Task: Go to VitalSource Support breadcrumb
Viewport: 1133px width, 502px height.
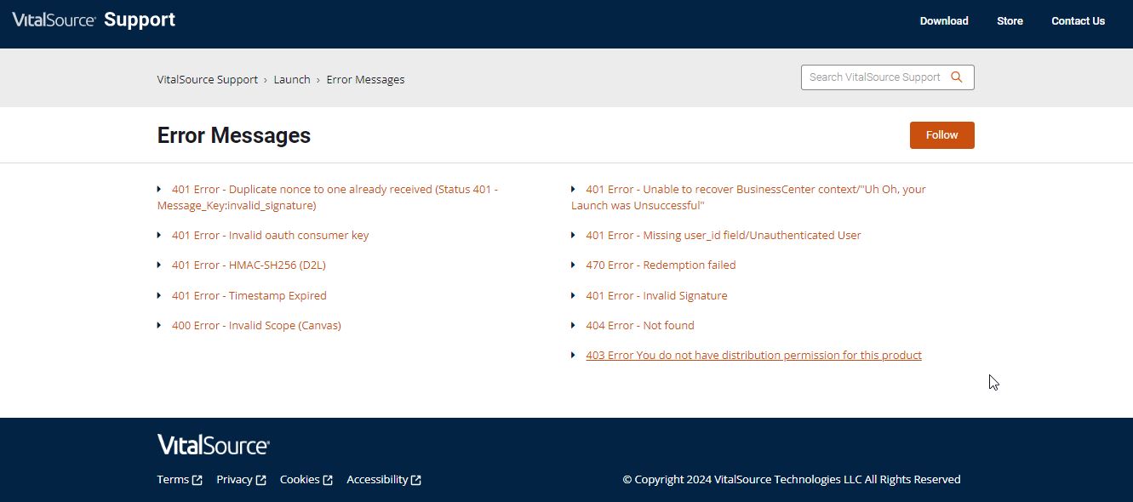Action: click(208, 79)
